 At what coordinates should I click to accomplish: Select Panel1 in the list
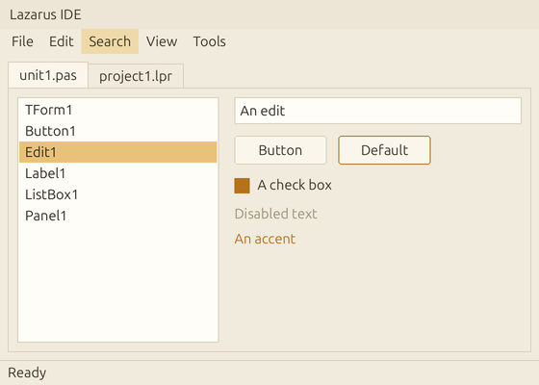[x=117, y=216]
